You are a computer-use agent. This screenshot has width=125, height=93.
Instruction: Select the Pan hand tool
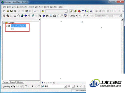(18, 16)
